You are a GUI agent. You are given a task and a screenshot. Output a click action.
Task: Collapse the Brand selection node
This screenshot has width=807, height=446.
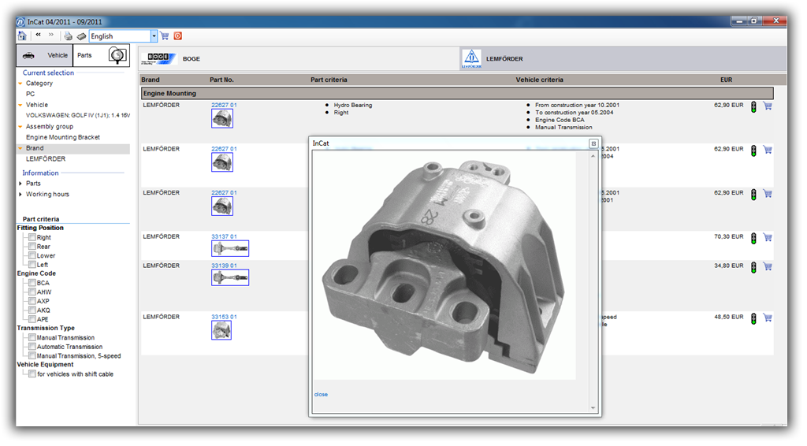20,148
